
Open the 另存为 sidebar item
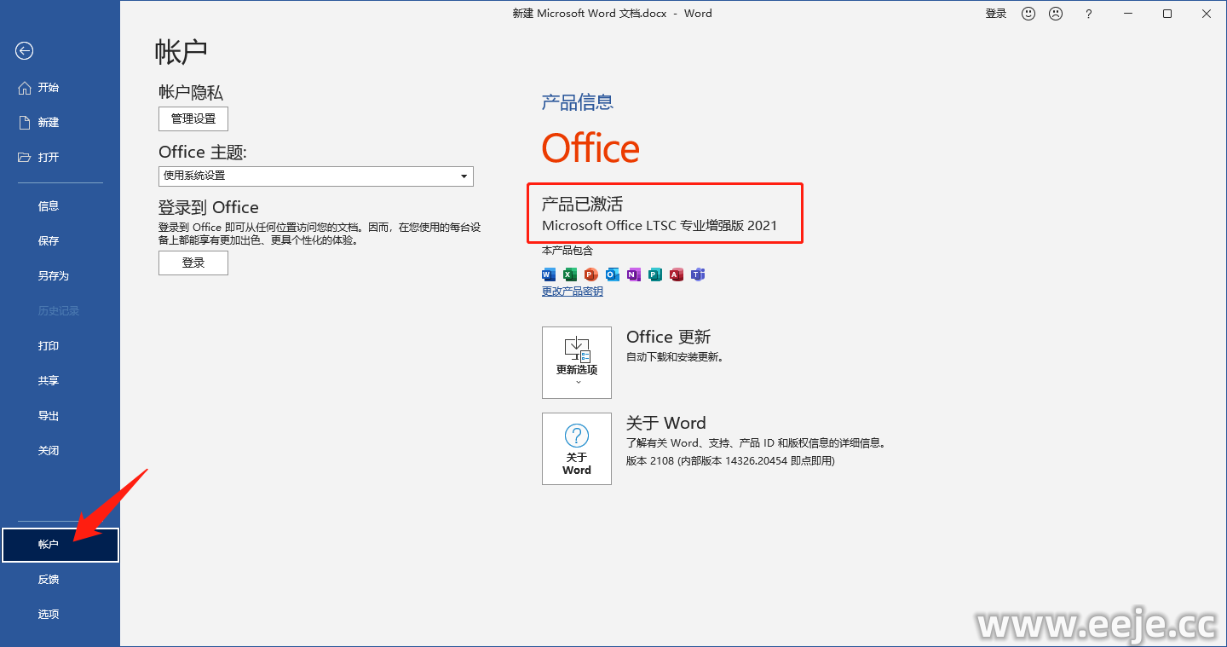pos(53,276)
